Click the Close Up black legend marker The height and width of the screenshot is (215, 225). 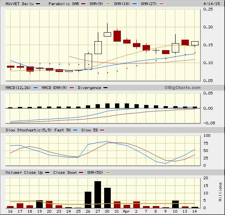[x=47, y=172]
